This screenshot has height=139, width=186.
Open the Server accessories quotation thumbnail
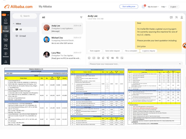(97, 97)
